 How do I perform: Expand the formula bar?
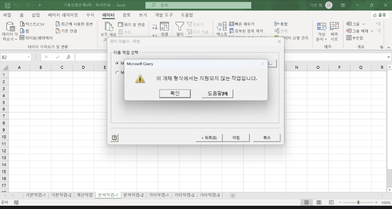point(389,57)
